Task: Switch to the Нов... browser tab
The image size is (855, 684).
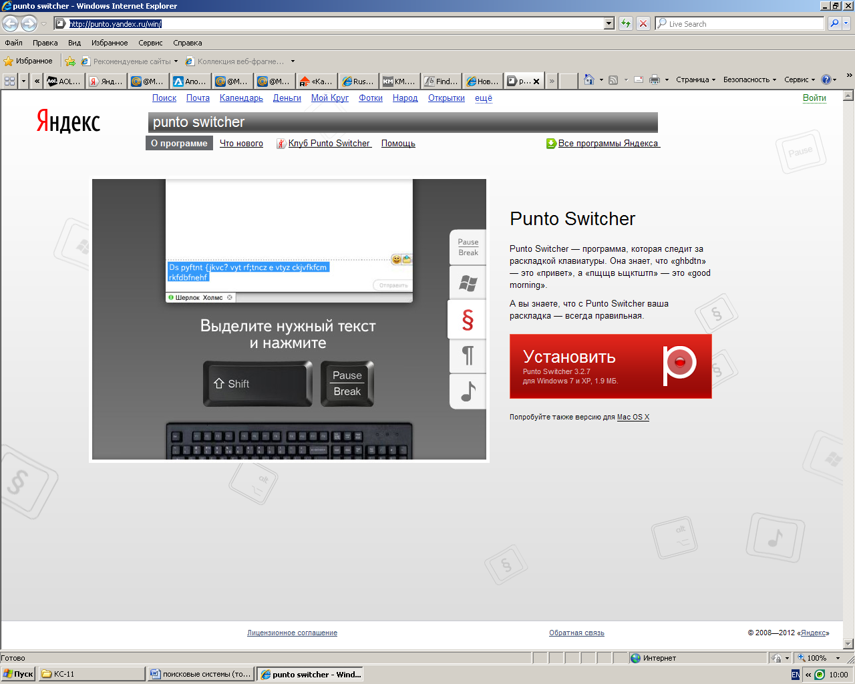Action: pyautogui.click(x=482, y=81)
